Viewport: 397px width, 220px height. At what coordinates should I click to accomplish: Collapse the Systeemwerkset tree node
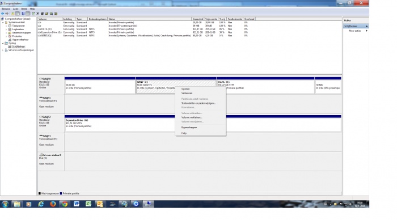3,22
